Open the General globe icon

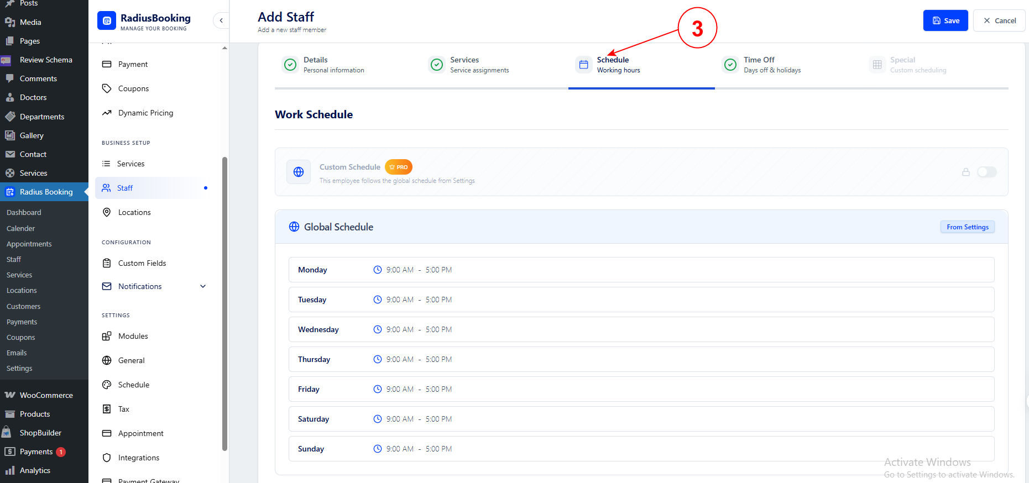pyautogui.click(x=107, y=360)
